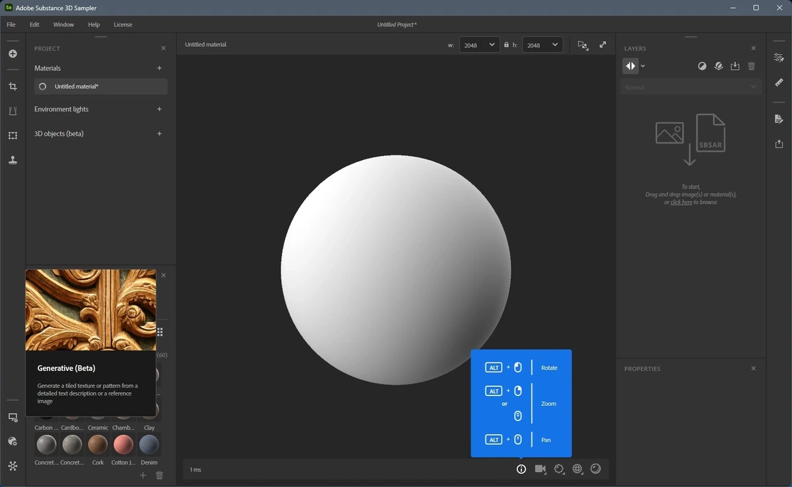Click the network nodes icon at sidebar bottom

point(13,466)
